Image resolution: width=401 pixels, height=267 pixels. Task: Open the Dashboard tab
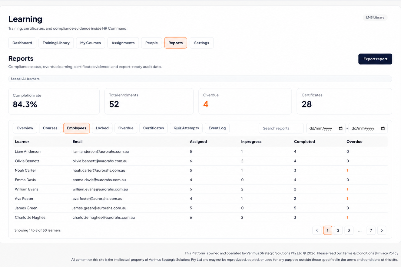(x=22, y=43)
